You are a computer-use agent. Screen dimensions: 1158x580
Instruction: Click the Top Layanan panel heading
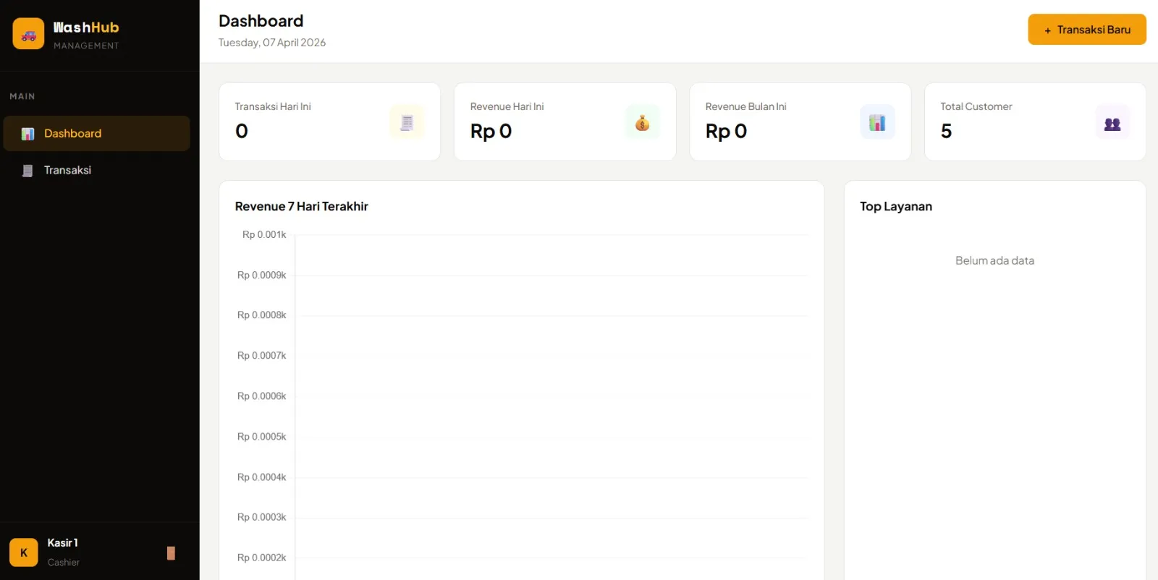(896, 207)
